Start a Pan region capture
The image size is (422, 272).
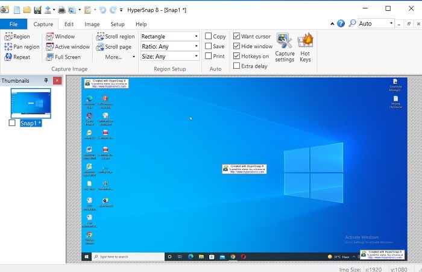[22, 46]
